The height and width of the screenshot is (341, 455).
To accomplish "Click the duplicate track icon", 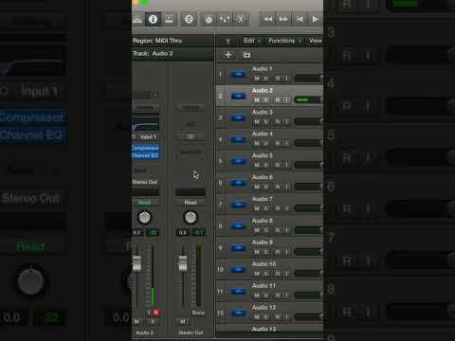I will point(246,55).
